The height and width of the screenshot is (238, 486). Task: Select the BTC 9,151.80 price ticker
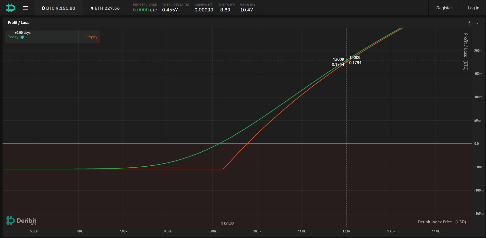pos(58,8)
